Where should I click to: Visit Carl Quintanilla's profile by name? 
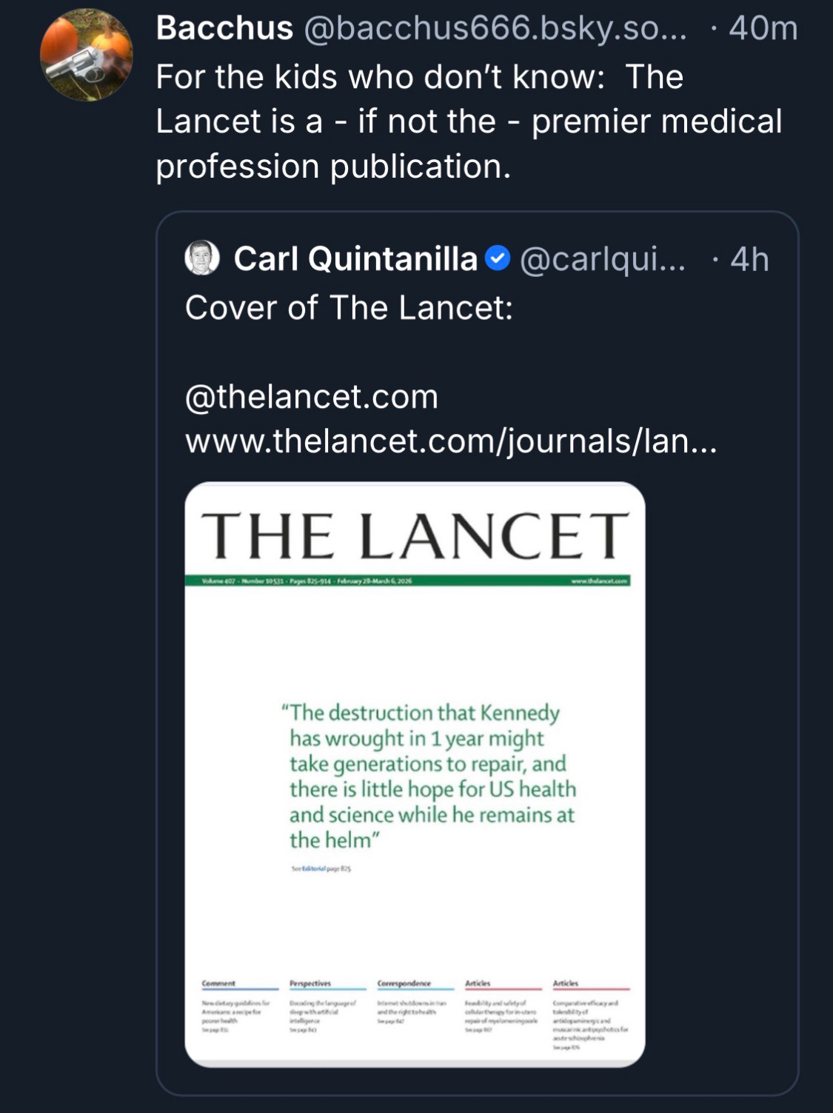click(x=355, y=258)
